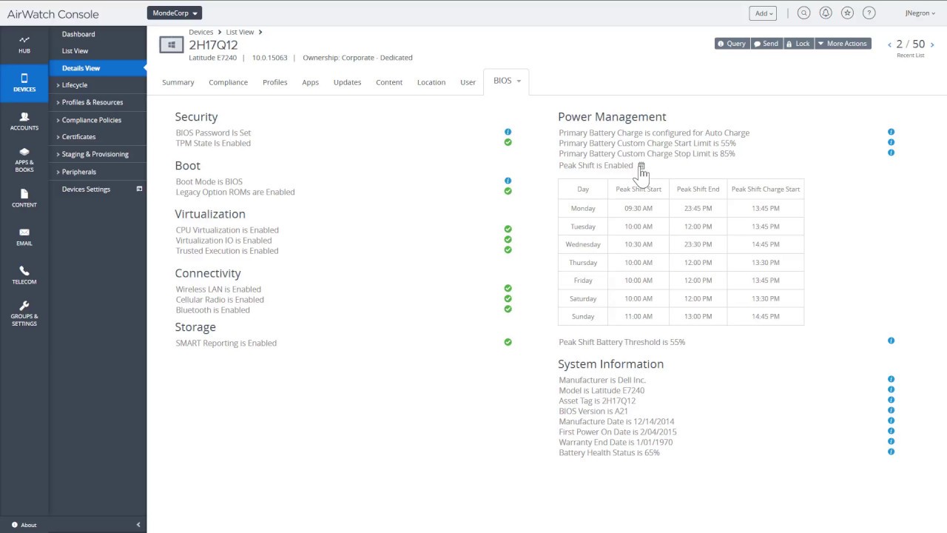Expand the Lifecycle menu

72,85
